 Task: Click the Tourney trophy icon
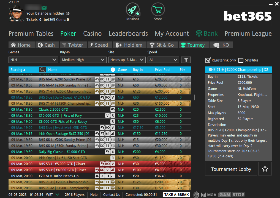(x=183, y=45)
